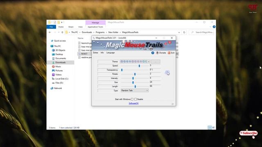
Task: Open the Language menu
Action: tap(111, 53)
